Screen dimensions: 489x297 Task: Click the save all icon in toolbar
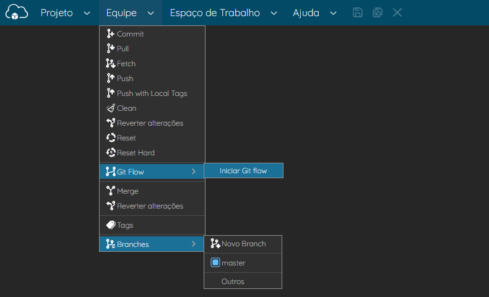(x=378, y=12)
